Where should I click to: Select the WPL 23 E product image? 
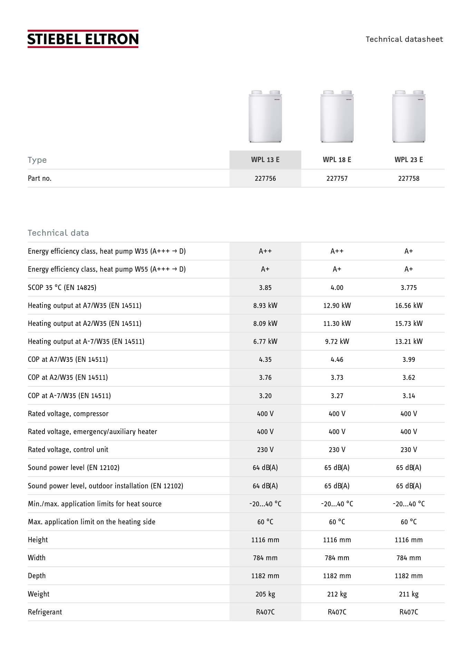tap(409, 116)
